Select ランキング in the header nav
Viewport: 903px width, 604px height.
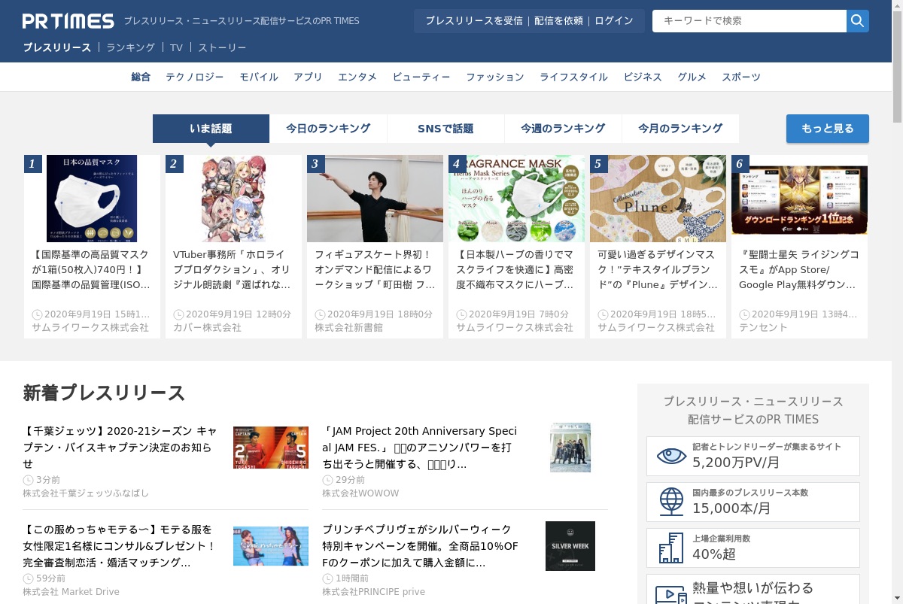[x=130, y=47]
